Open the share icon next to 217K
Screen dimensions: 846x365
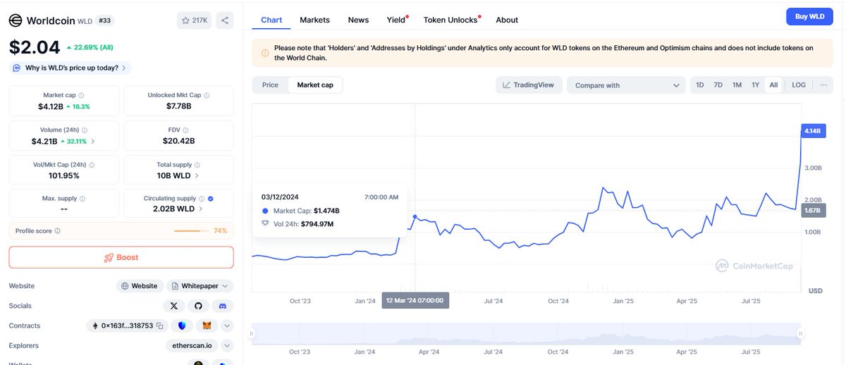tap(225, 20)
